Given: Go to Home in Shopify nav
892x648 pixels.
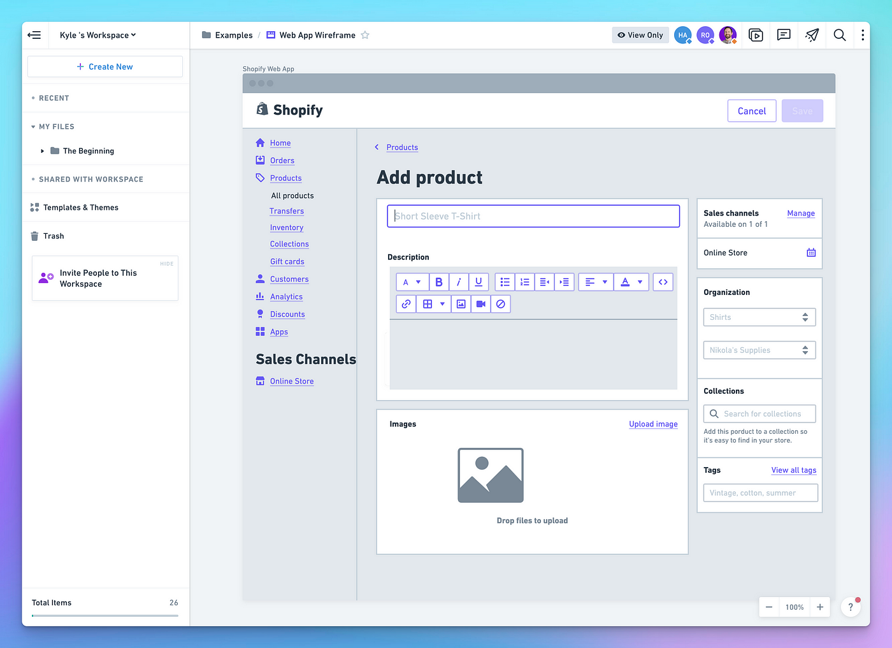Looking at the screenshot, I should coord(280,143).
